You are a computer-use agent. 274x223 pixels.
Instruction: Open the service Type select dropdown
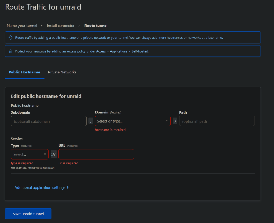click(x=30, y=154)
